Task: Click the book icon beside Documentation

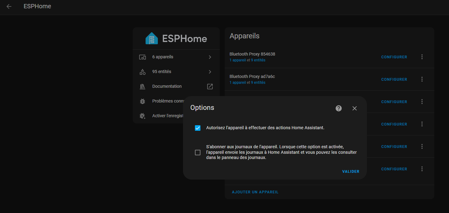Action: pos(143,87)
